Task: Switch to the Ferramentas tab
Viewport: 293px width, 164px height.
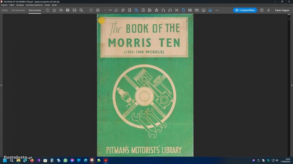Action: pos(18,10)
